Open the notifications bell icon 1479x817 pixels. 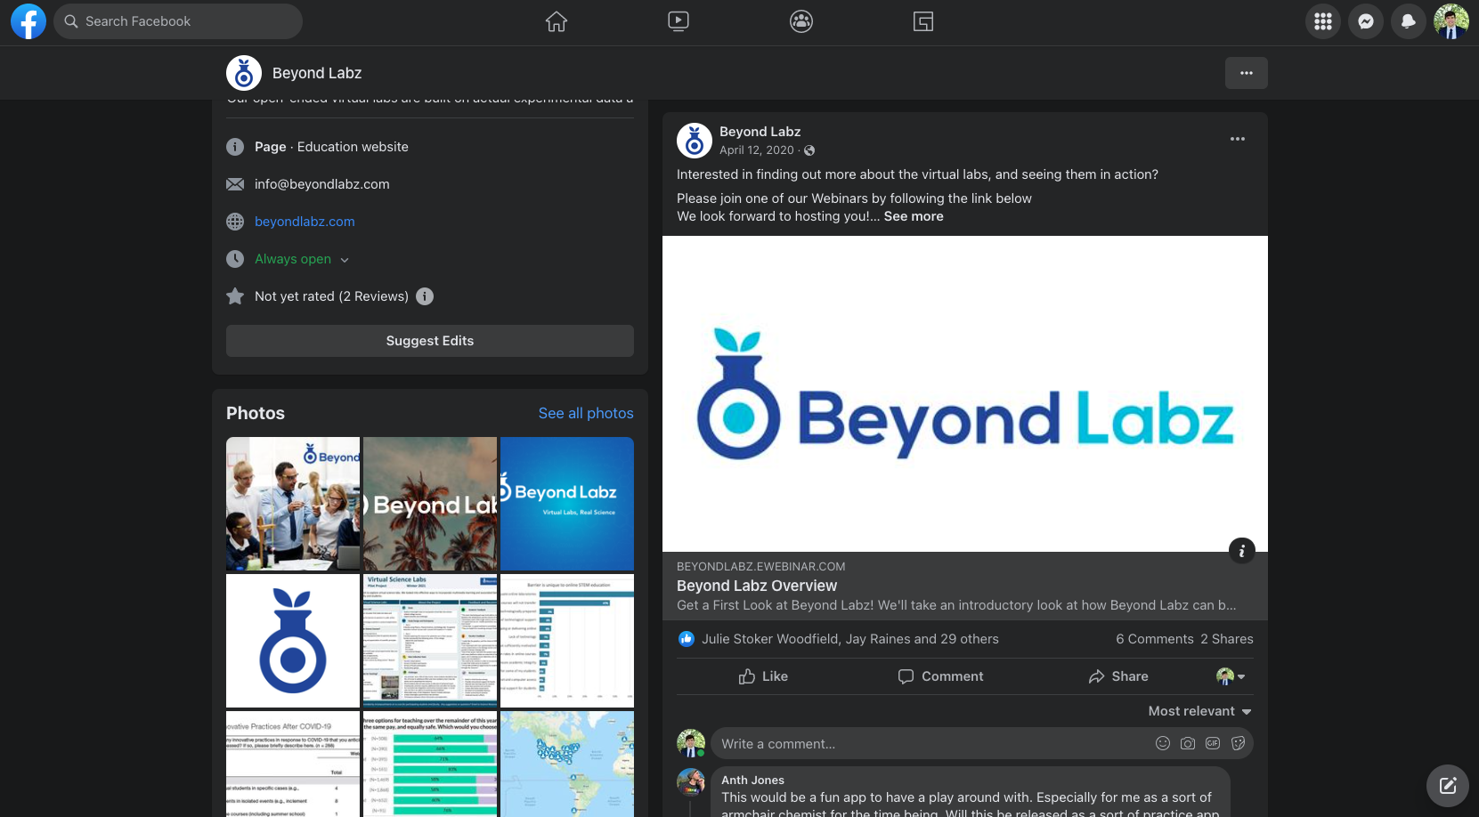(1408, 21)
